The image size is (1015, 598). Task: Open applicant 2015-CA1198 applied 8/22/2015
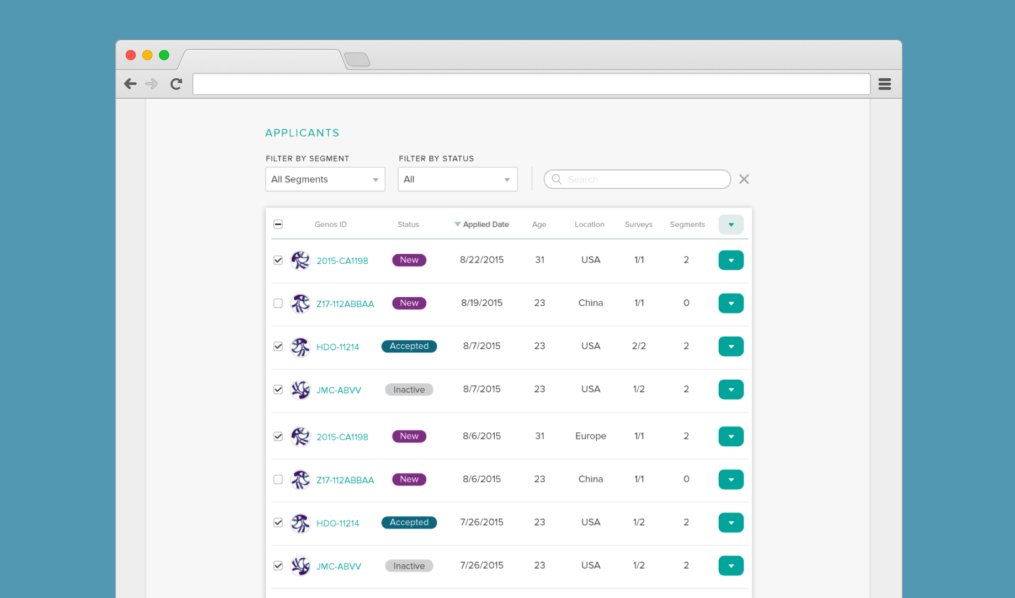tap(342, 261)
